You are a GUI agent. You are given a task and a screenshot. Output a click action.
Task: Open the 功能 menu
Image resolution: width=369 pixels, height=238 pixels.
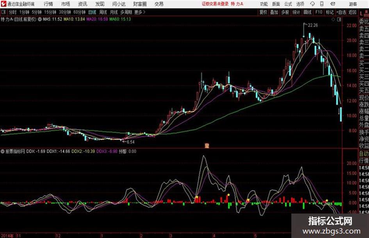[264, 4]
